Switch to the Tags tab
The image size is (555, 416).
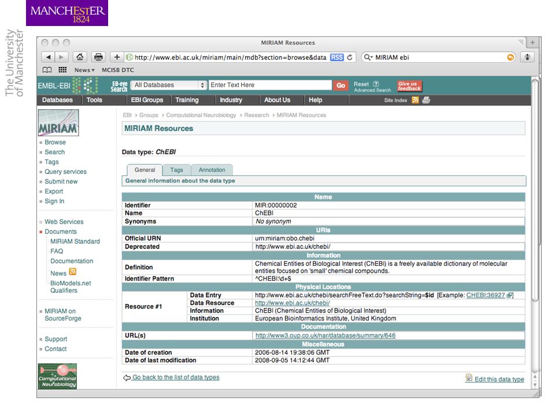coord(177,170)
